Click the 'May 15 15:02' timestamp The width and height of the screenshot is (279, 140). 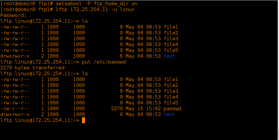(x=143, y=109)
